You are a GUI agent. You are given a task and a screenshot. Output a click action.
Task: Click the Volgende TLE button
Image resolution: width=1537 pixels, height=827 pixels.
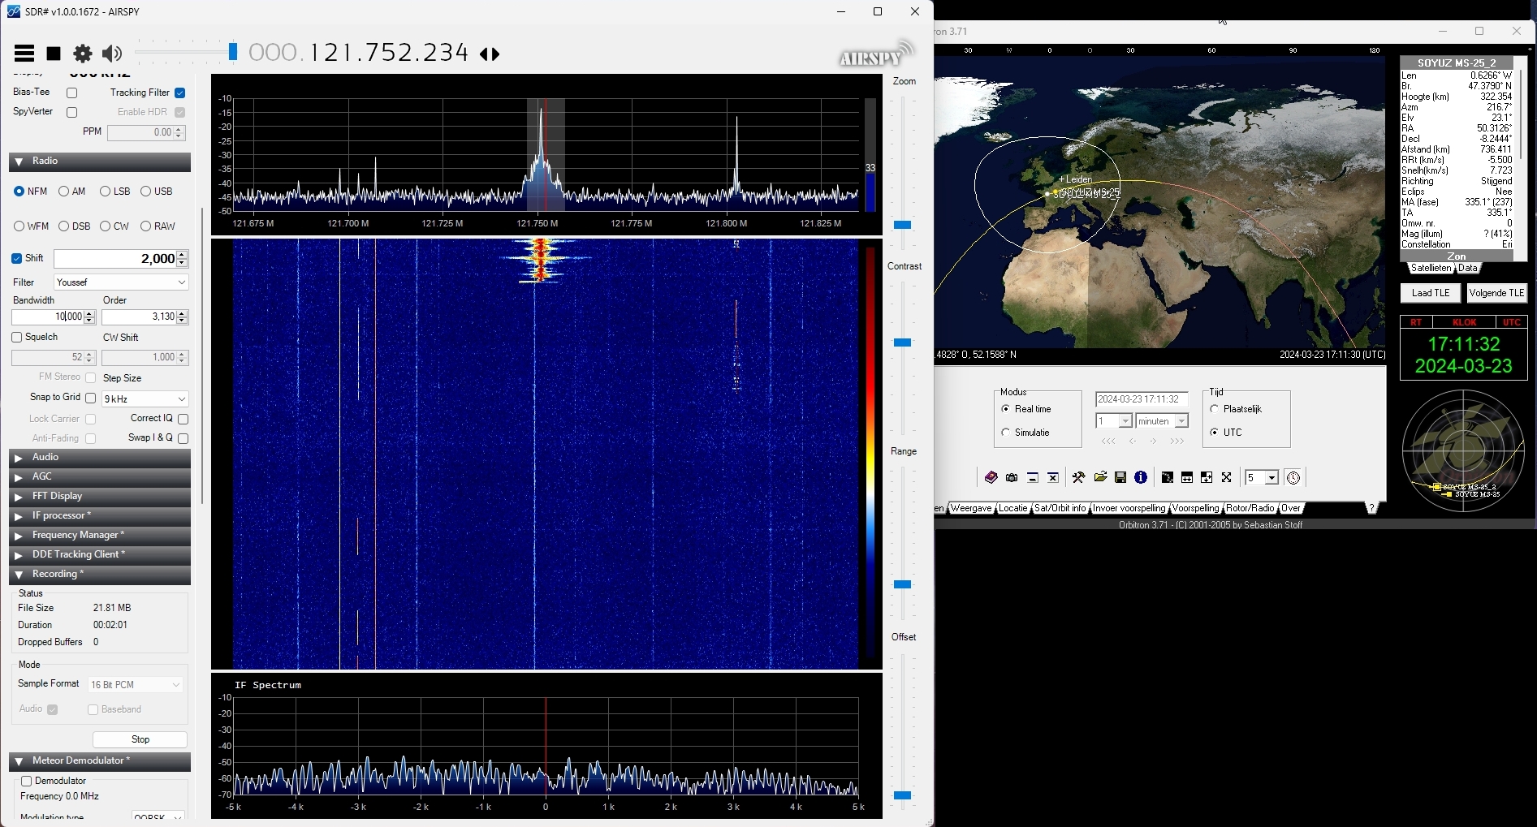pos(1497,293)
